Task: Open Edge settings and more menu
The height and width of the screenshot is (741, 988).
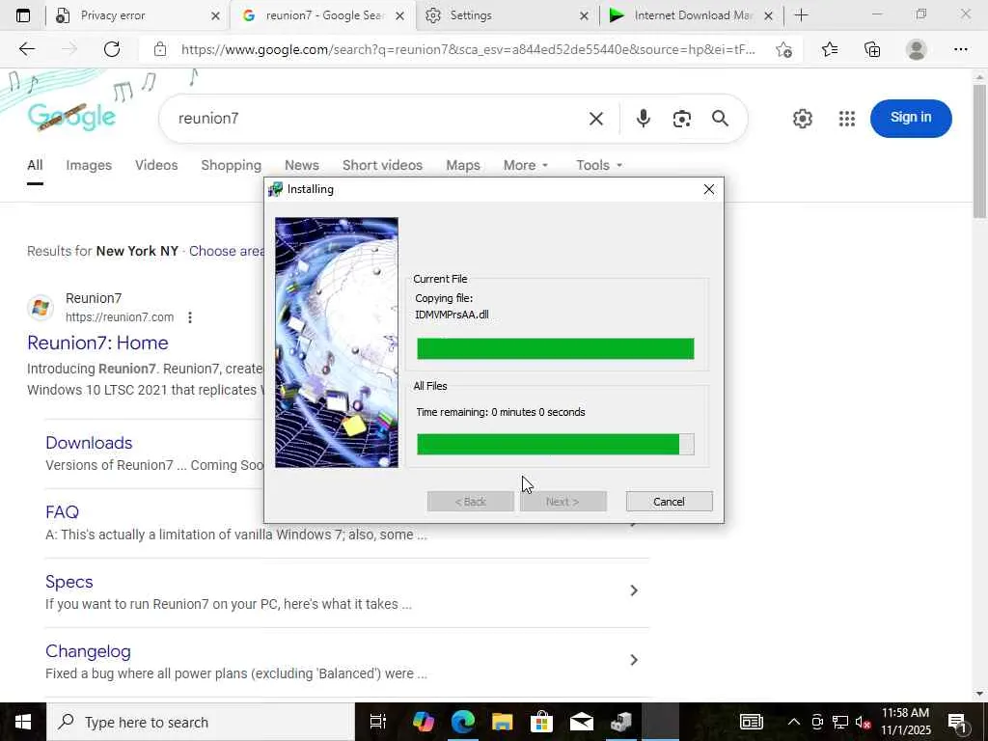Action: pos(960,49)
